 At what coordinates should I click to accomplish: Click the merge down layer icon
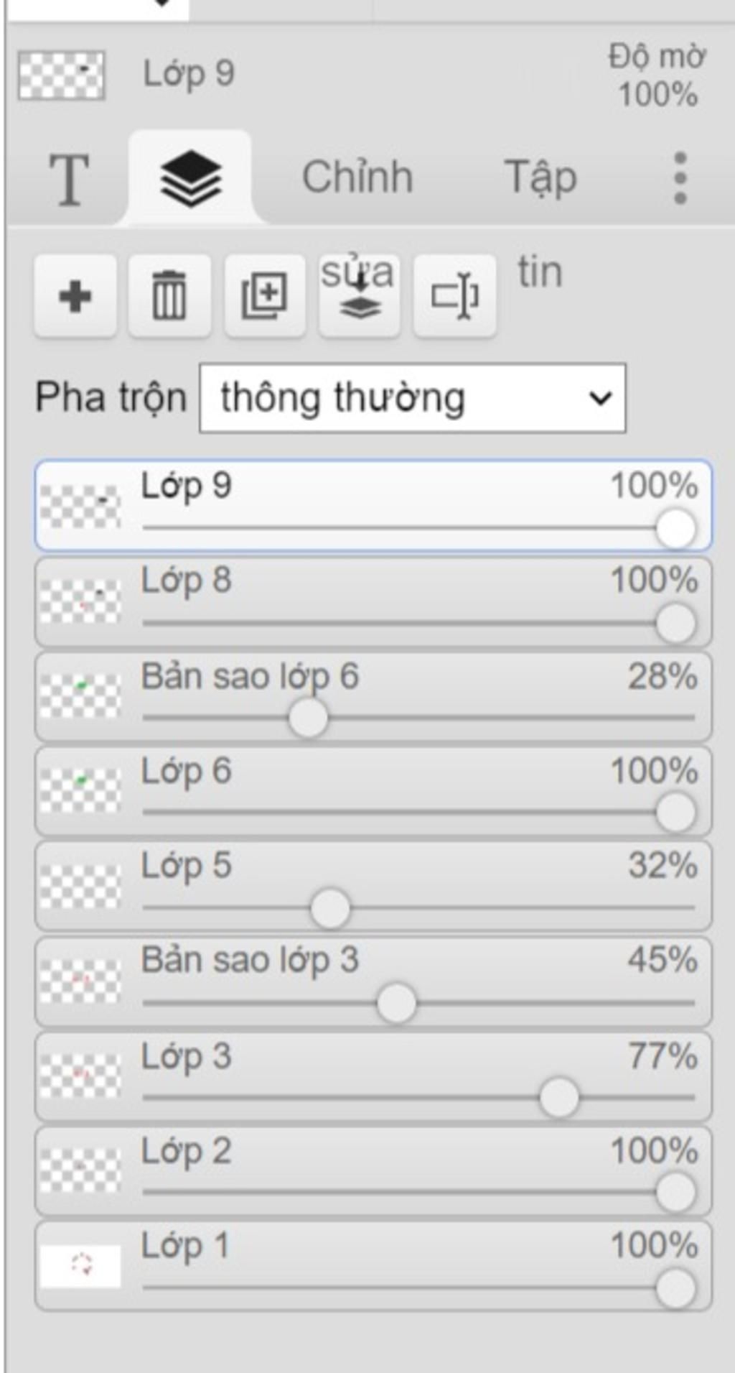[x=359, y=295]
